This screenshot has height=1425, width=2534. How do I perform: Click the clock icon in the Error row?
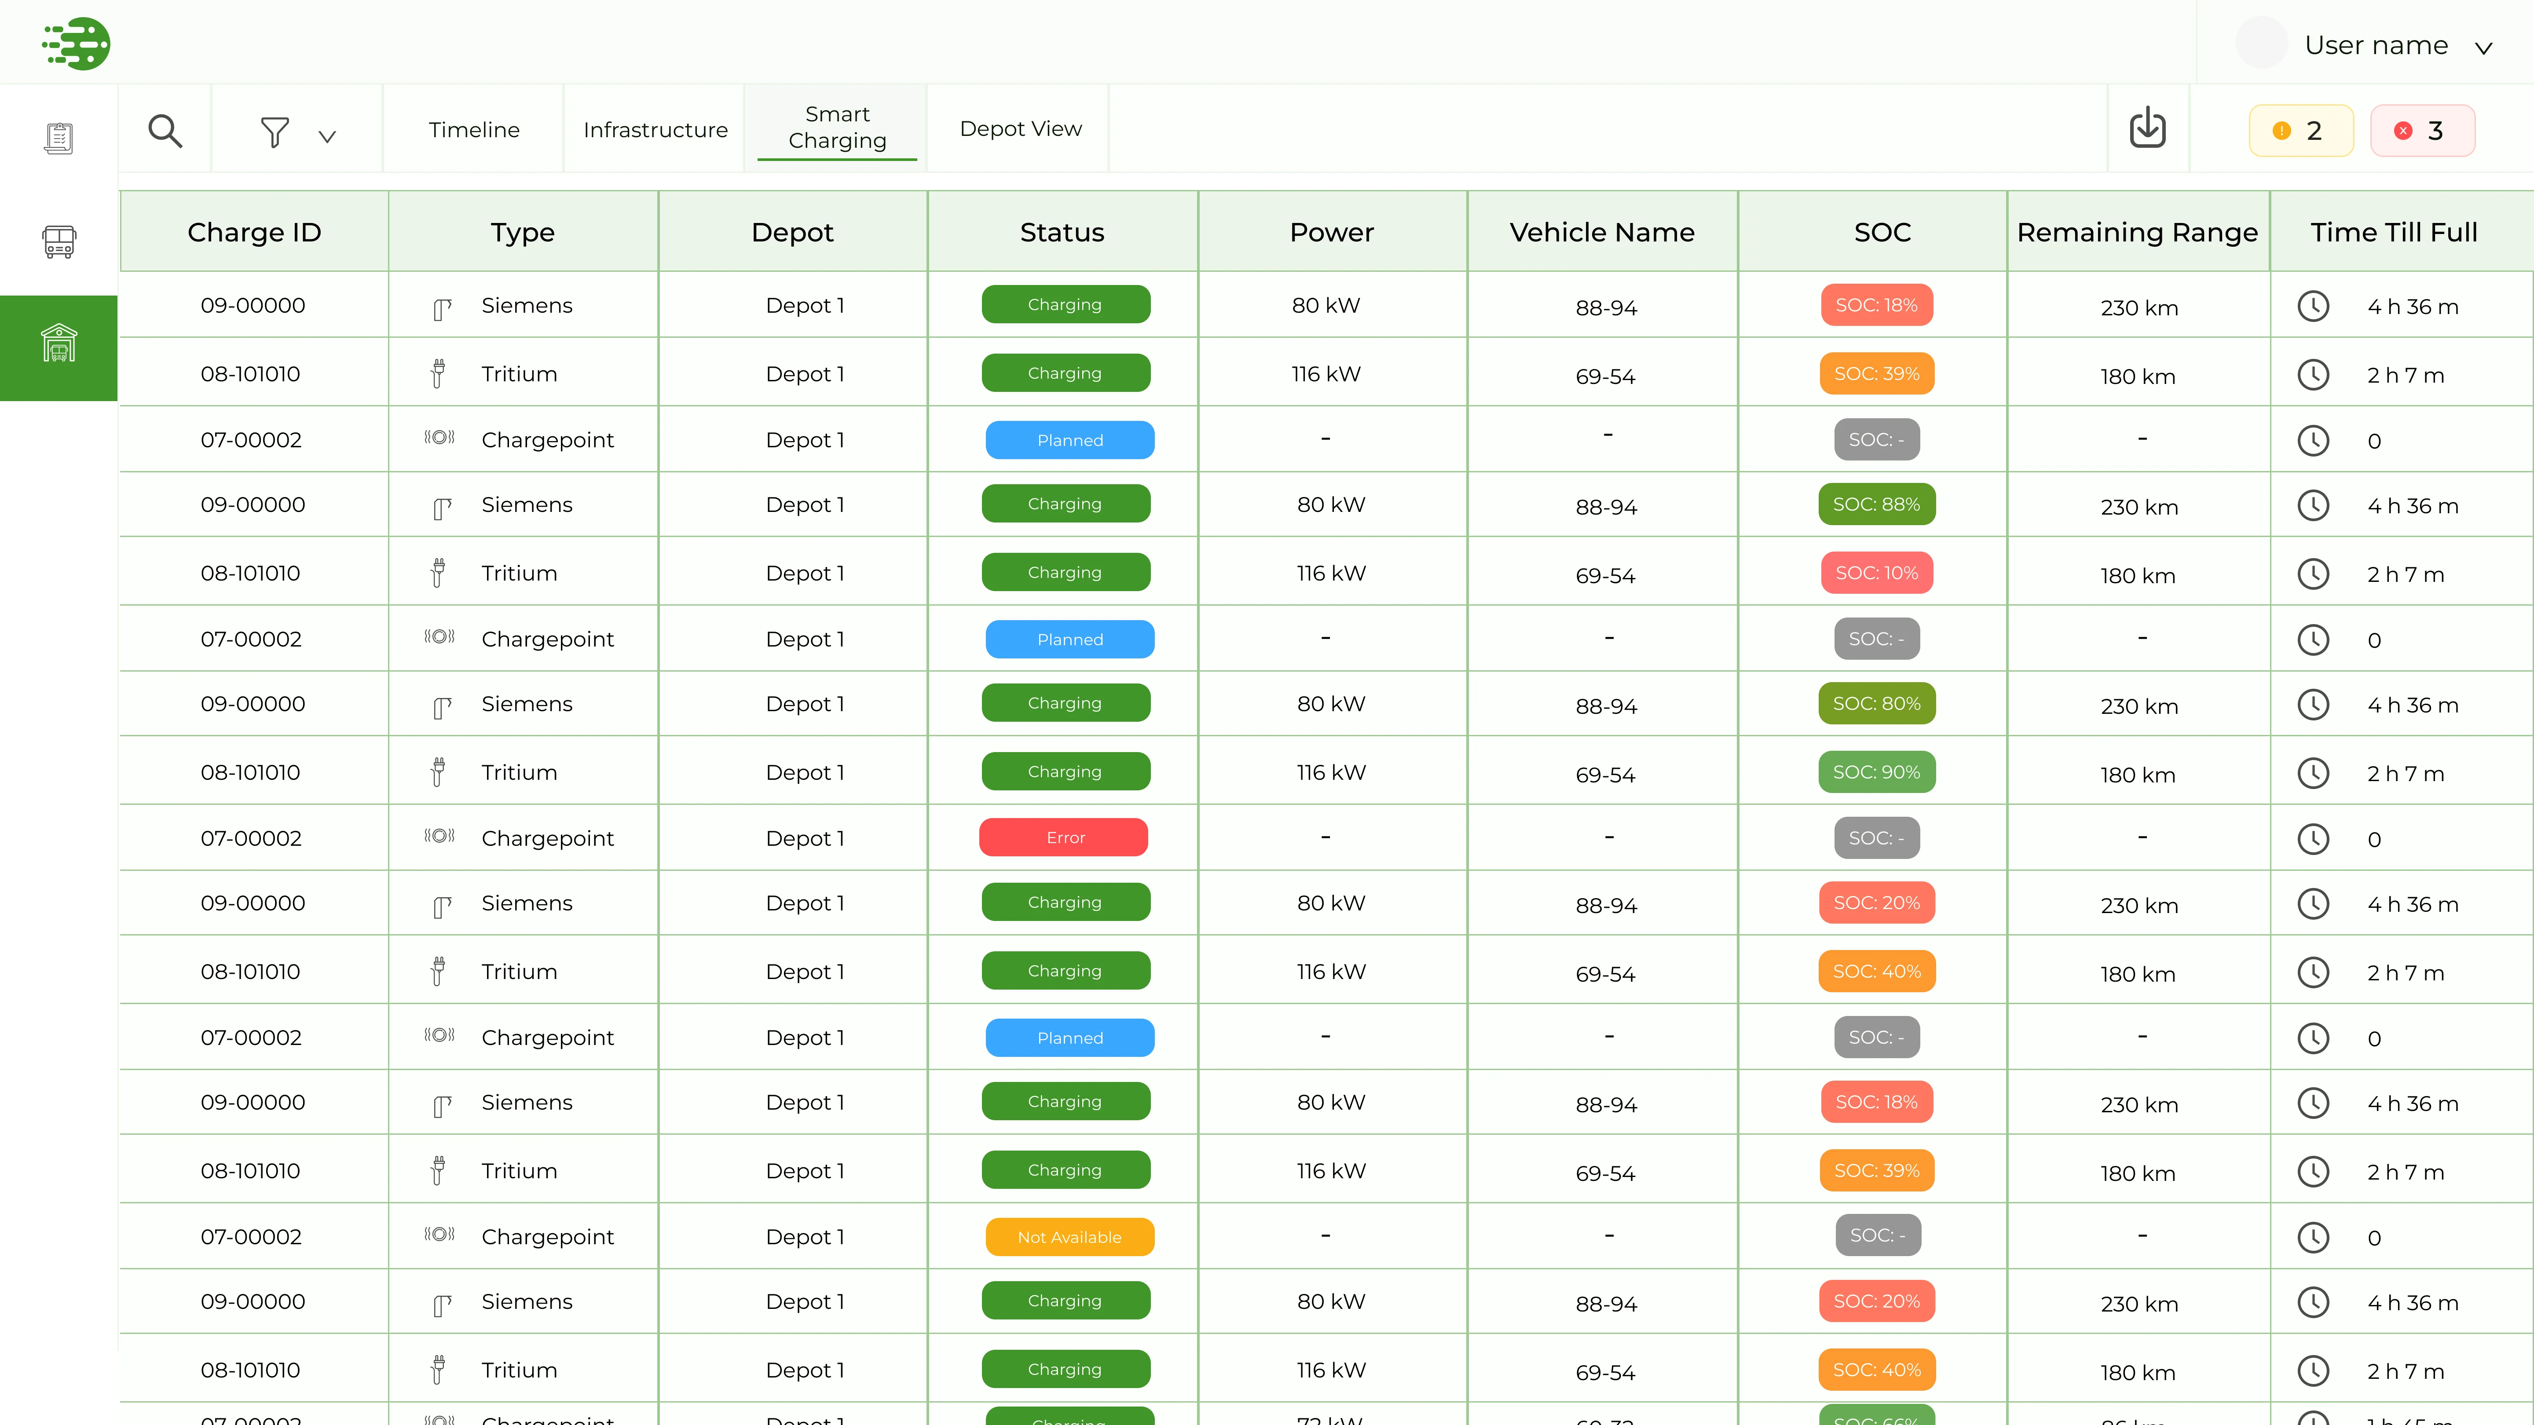pyautogui.click(x=2313, y=839)
